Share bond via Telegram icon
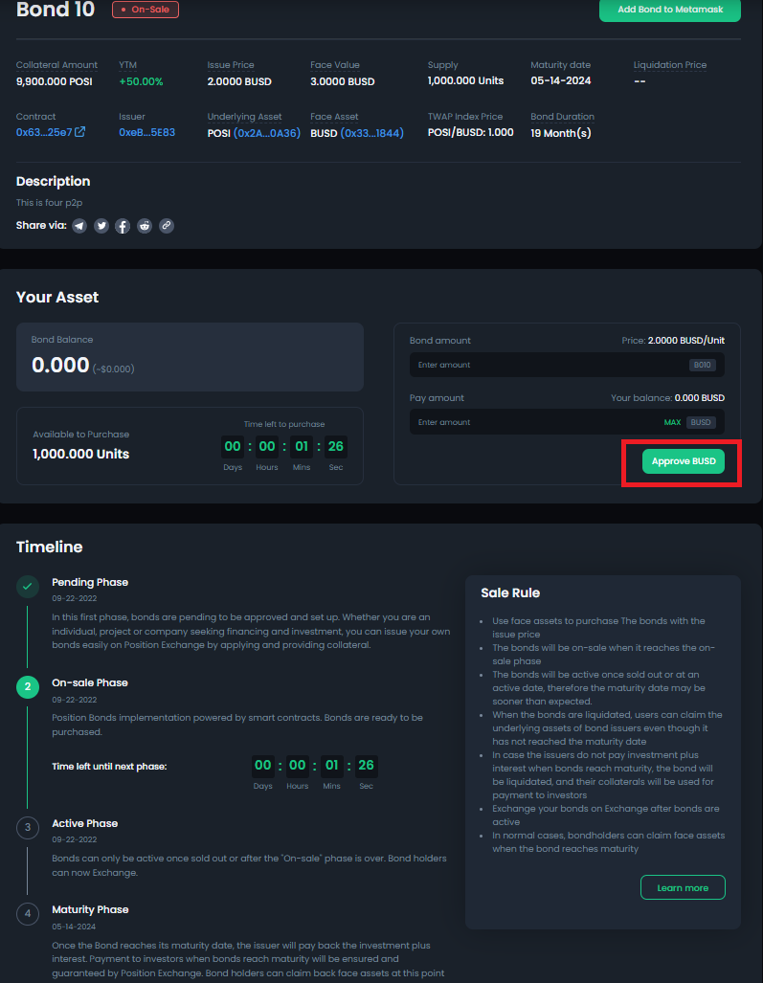Screen dimensions: 763x983 point(79,226)
